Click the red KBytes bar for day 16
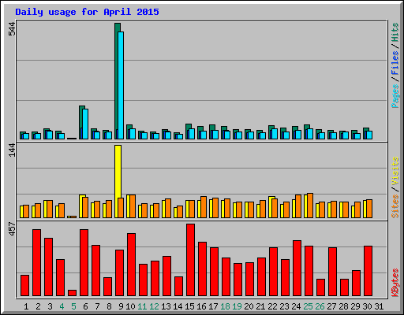 [x=202, y=269]
